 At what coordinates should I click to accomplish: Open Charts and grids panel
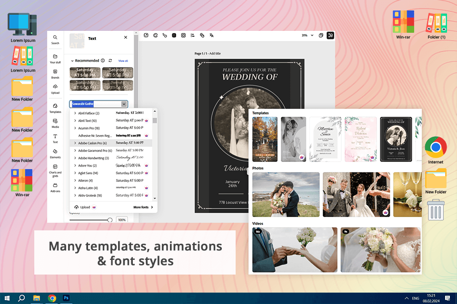pos(55,171)
